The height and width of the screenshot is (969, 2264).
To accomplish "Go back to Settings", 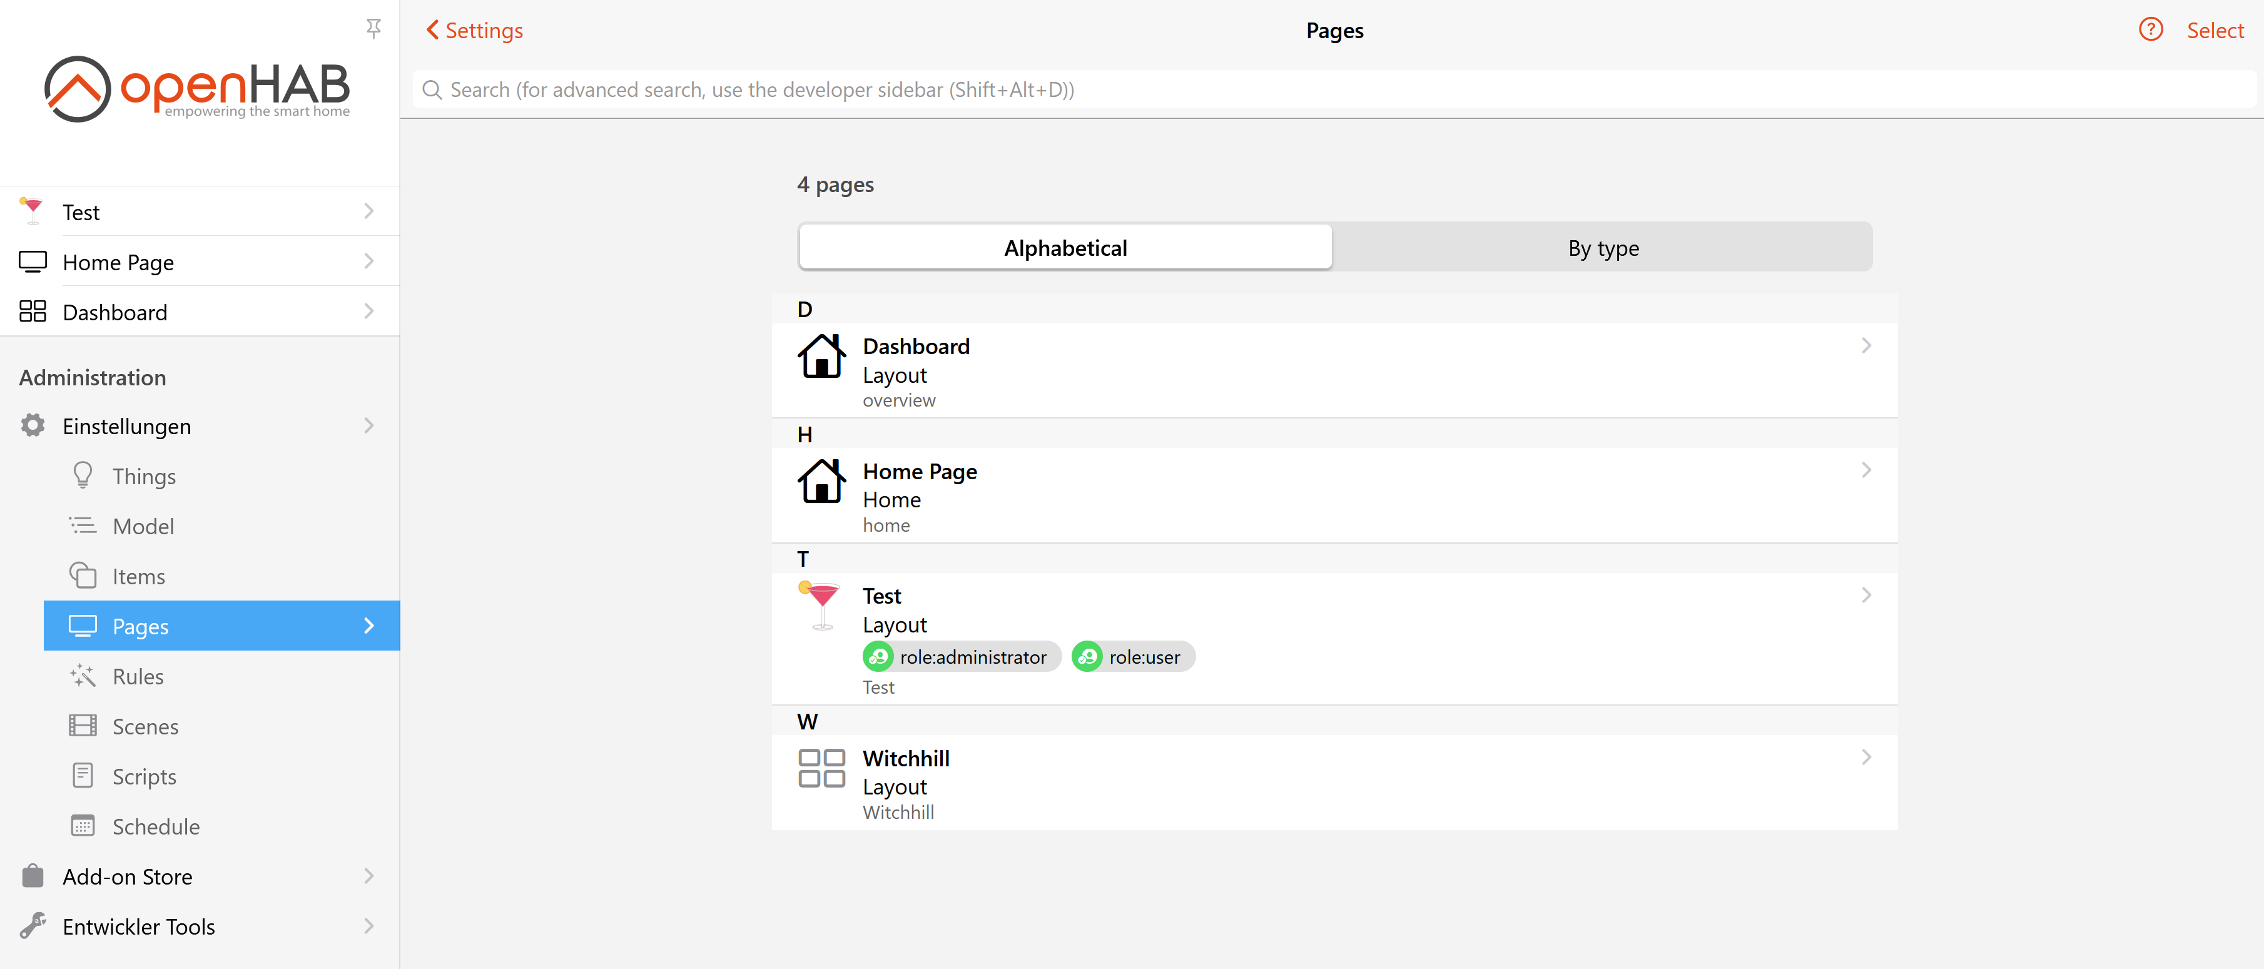I will click(x=475, y=31).
